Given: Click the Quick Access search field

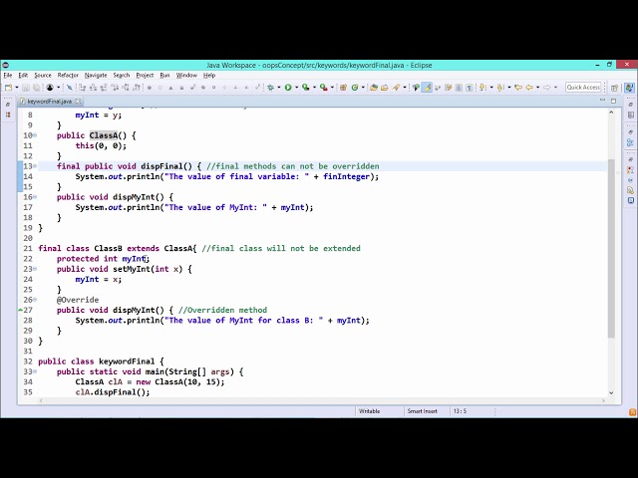Looking at the screenshot, I should click(583, 88).
